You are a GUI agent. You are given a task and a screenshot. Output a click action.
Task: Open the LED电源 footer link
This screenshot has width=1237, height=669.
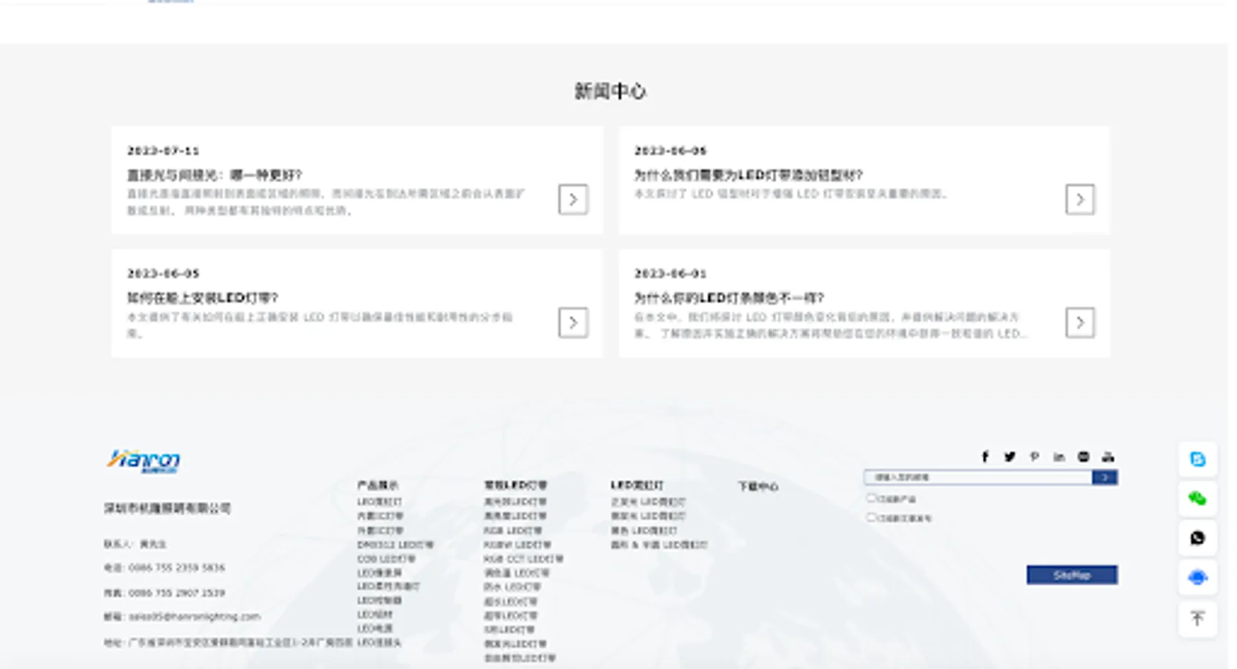pyautogui.click(x=375, y=629)
